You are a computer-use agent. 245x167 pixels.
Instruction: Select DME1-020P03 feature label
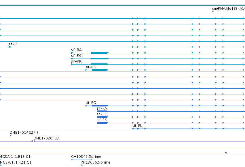click(46, 138)
